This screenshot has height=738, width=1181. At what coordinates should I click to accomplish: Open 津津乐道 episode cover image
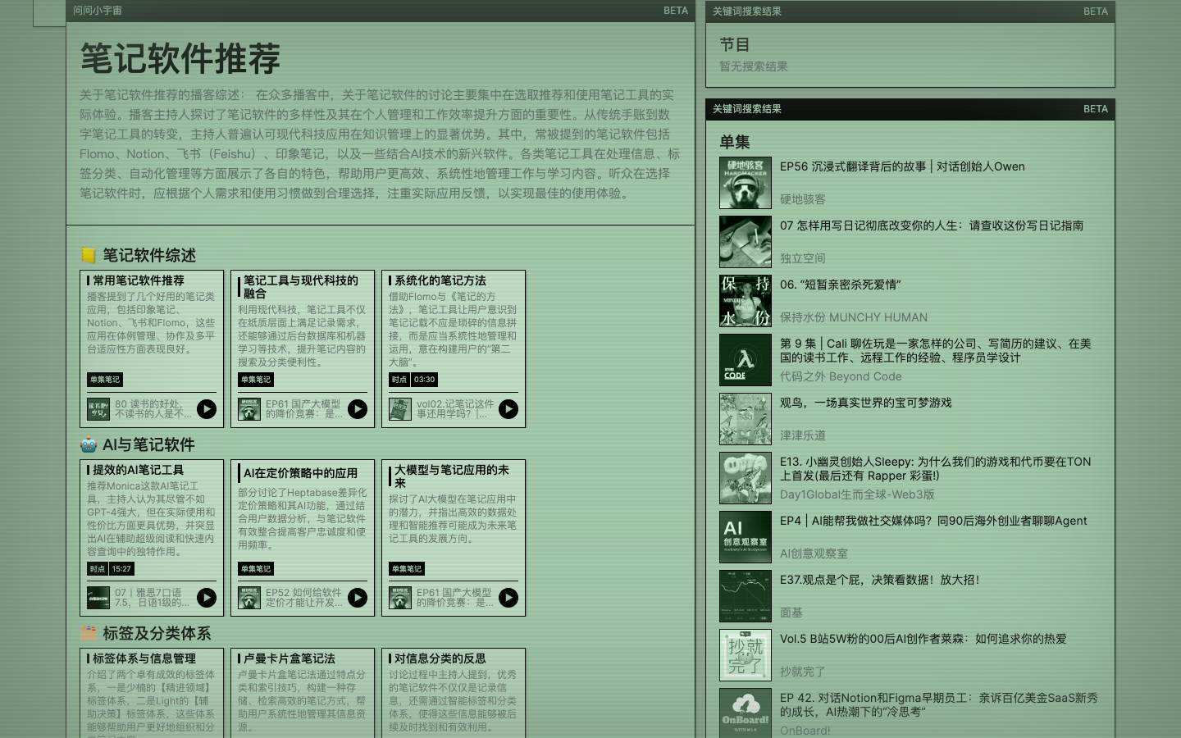[x=746, y=419]
